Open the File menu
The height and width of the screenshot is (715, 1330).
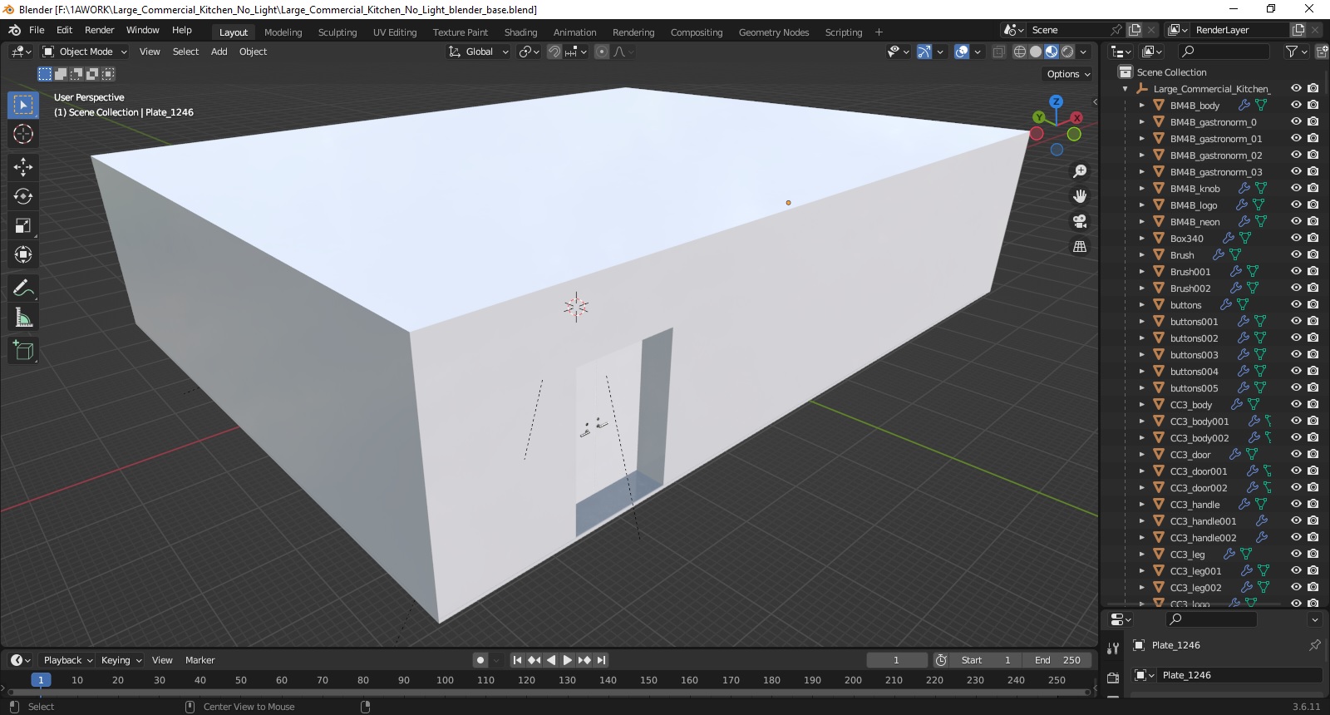coord(37,30)
